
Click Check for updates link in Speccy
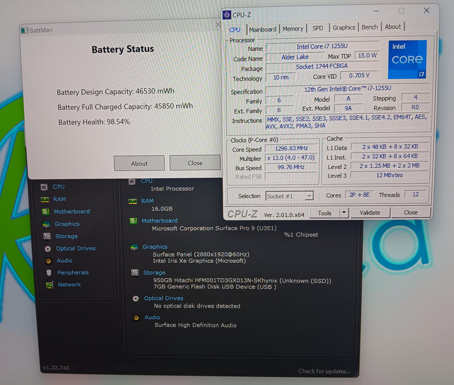tap(324, 371)
